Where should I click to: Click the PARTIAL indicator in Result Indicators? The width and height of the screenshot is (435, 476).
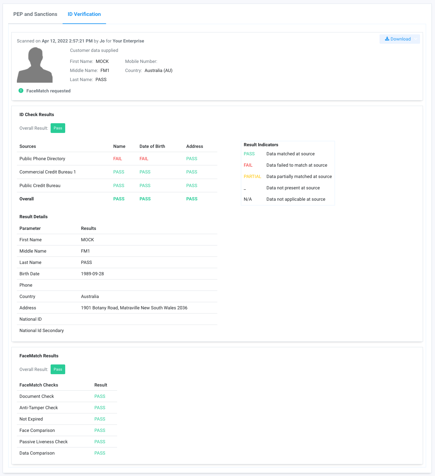(252, 176)
